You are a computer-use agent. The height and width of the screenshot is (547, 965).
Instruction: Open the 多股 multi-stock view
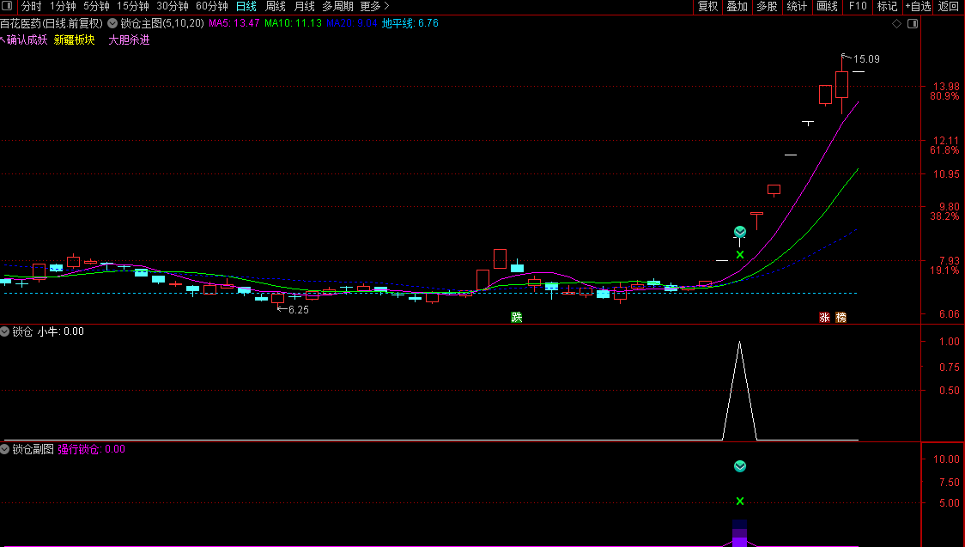[767, 6]
